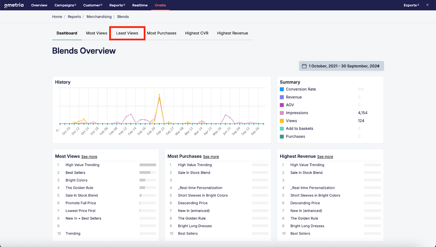Switch to the Highest CVR tab
The image size is (436, 247).
point(196,33)
